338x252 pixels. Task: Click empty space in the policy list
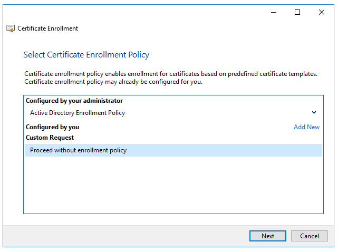click(x=173, y=185)
